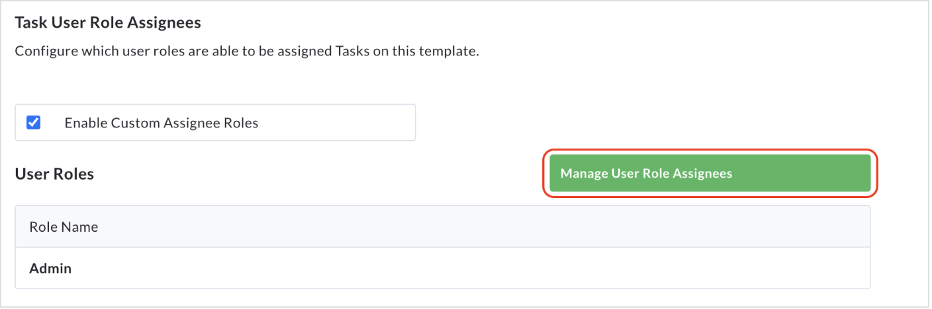Click the word Custom in the checkbox label
The height and width of the screenshot is (309, 932).
(132, 123)
